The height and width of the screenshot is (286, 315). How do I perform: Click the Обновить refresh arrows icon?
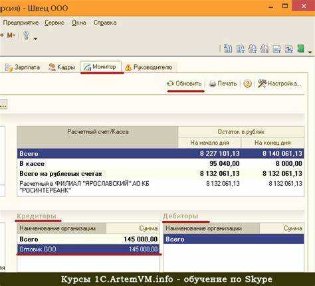[x=170, y=84]
